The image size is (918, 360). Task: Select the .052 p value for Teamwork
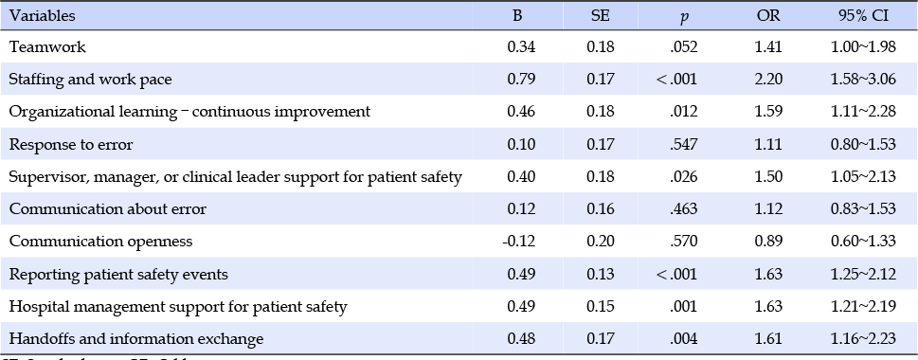[684, 46]
